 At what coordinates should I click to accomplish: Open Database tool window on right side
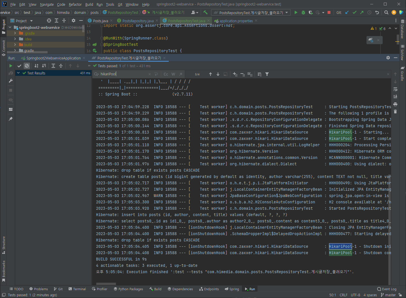point(403,29)
